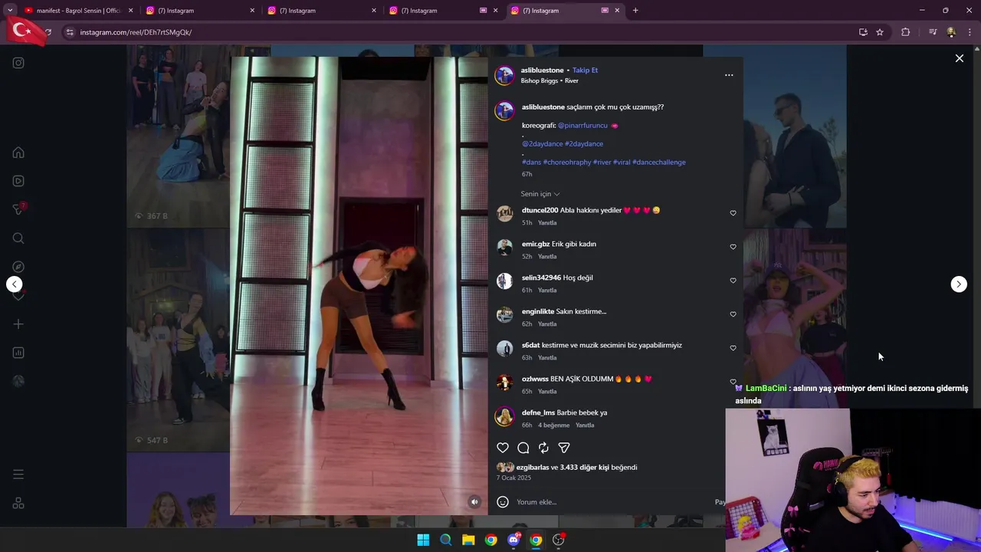Open ezgibarlas profile from likes line
The image size is (981, 552).
coord(533,468)
